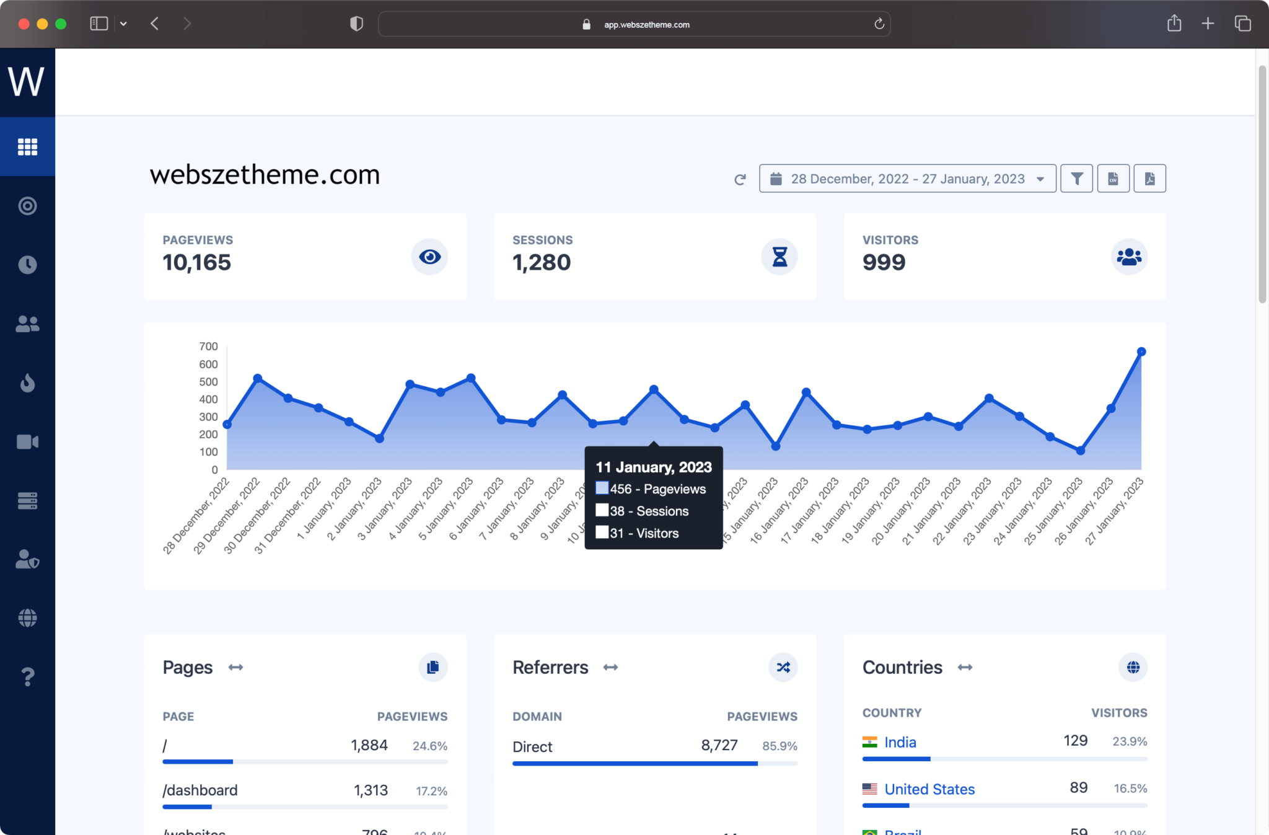
Task: Open the India country link
Action: point(900,742)
